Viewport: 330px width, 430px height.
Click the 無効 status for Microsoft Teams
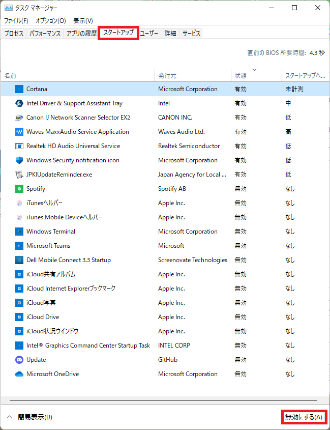point(241,246)
